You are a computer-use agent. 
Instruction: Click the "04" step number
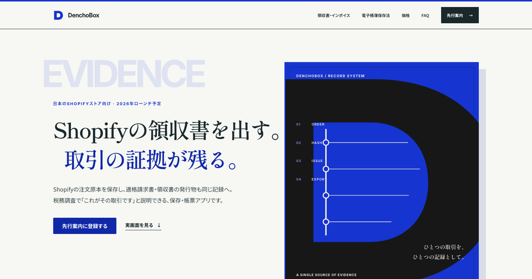click(x=299, y=179)
